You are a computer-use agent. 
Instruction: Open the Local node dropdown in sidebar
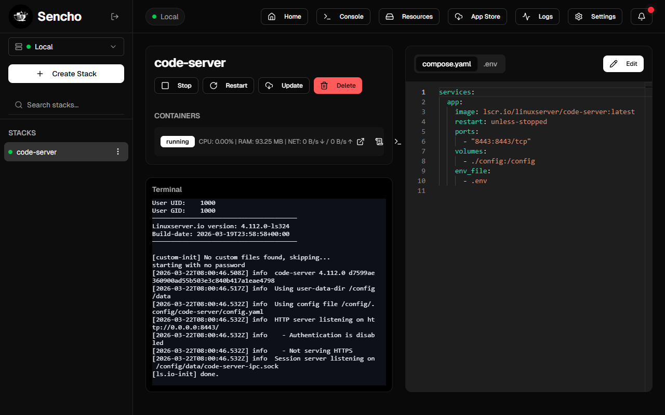click(x=66, y=47)
